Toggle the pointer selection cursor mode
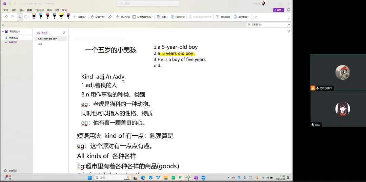 (x=19, y=17)
